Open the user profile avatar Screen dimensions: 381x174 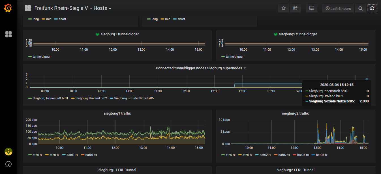pyautogui.click(x=8, y=152)
